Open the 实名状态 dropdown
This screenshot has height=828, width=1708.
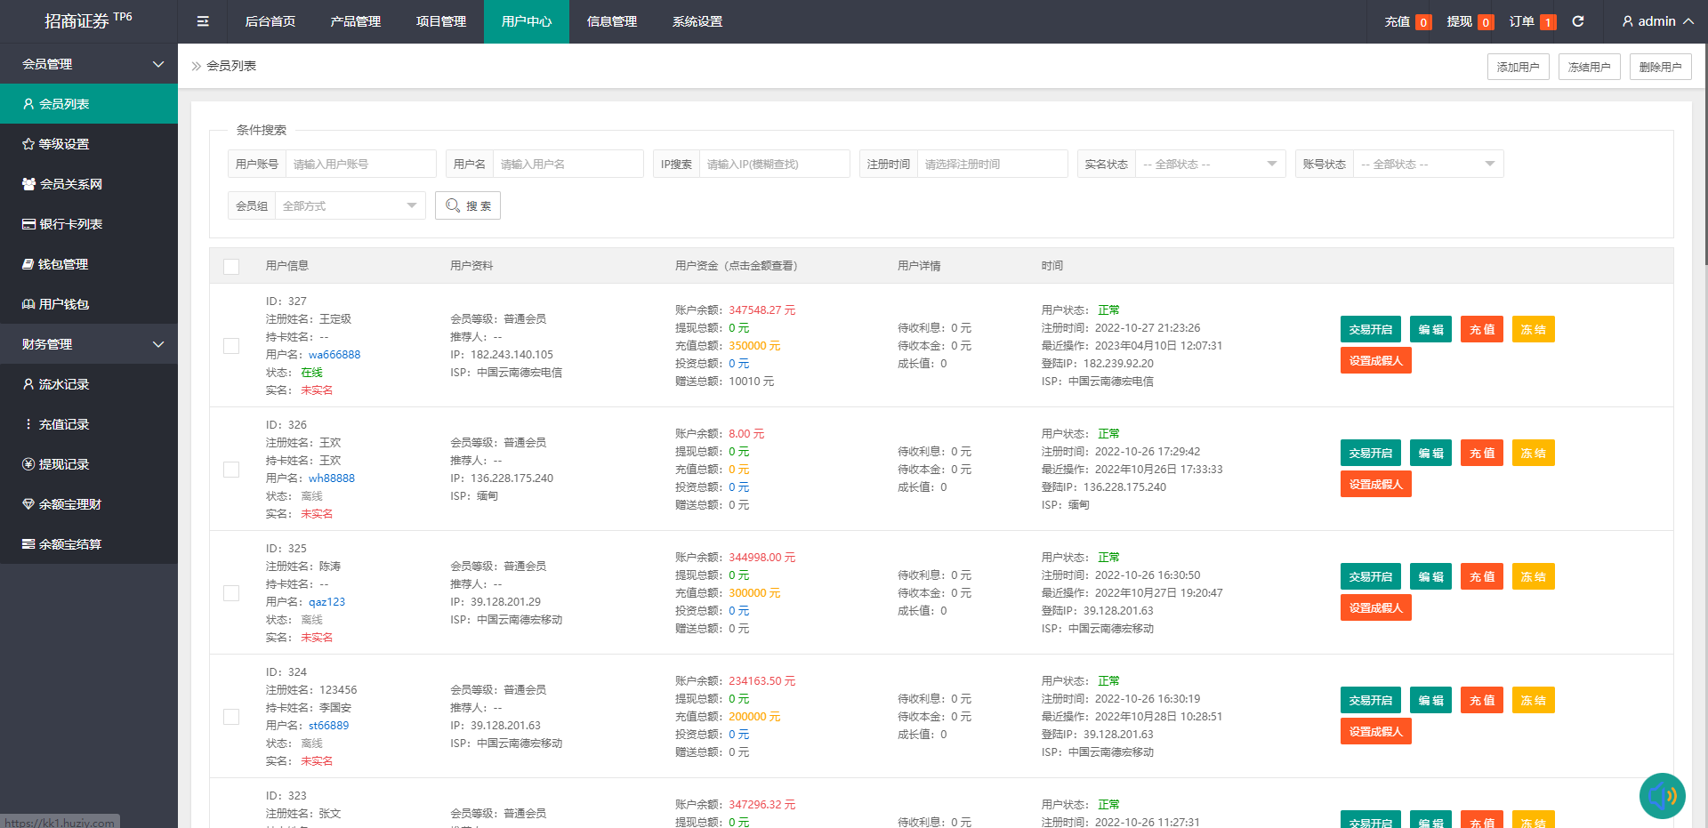pos(1209,165)
